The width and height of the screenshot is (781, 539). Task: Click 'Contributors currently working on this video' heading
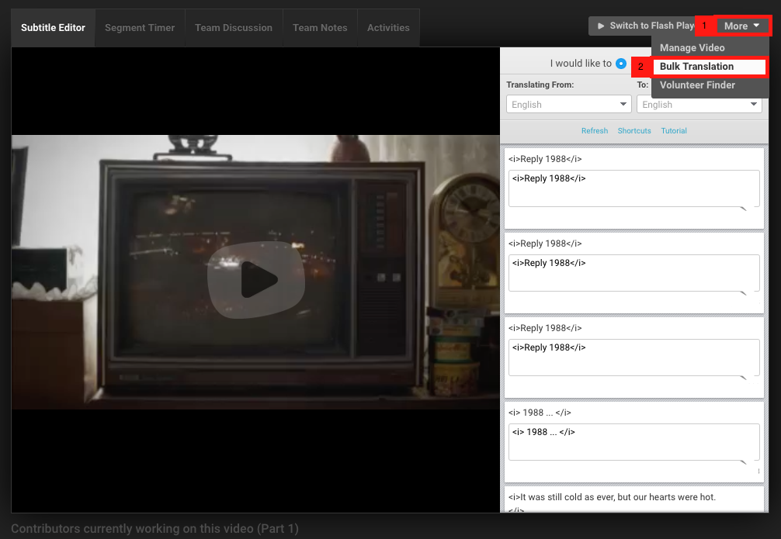(x=155, y=529)
